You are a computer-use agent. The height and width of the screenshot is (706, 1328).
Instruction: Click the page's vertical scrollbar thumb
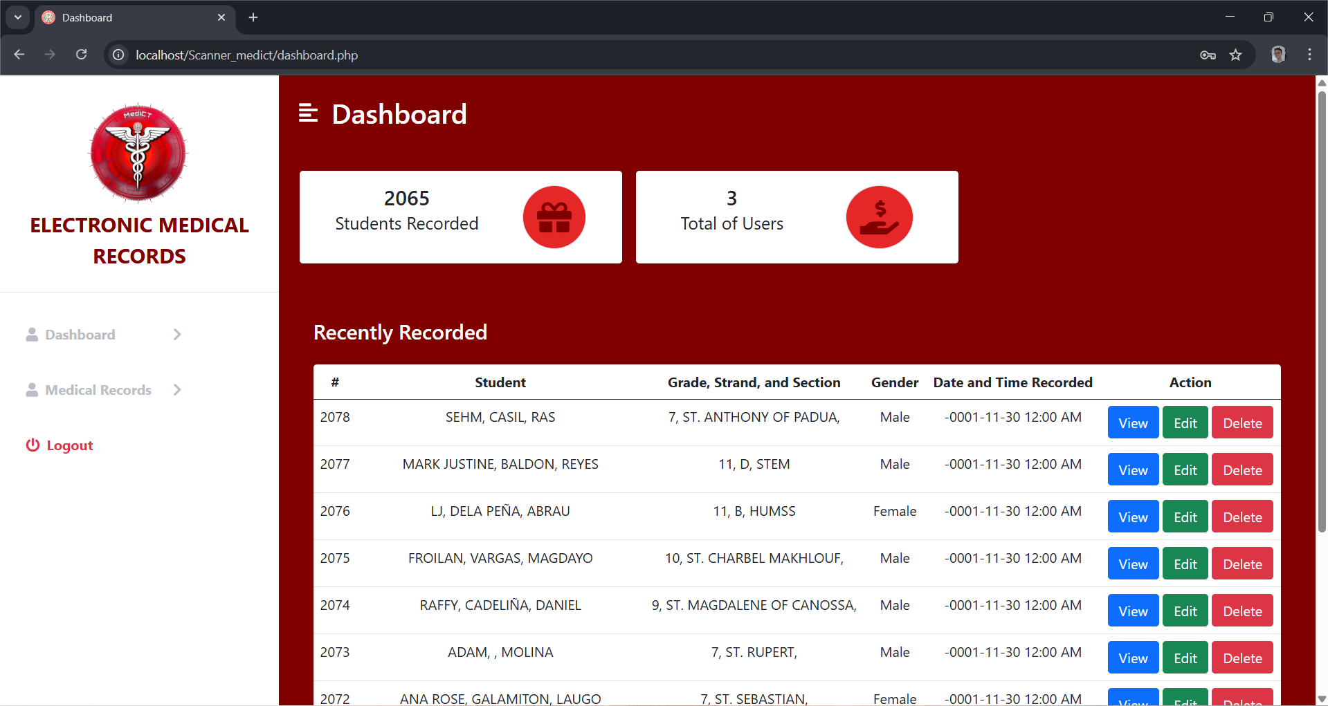tap(1322, 311)
